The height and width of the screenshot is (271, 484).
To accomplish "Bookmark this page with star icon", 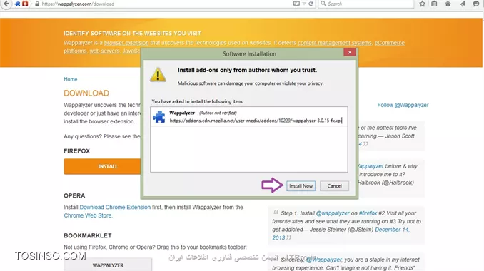I will point(423,4).
